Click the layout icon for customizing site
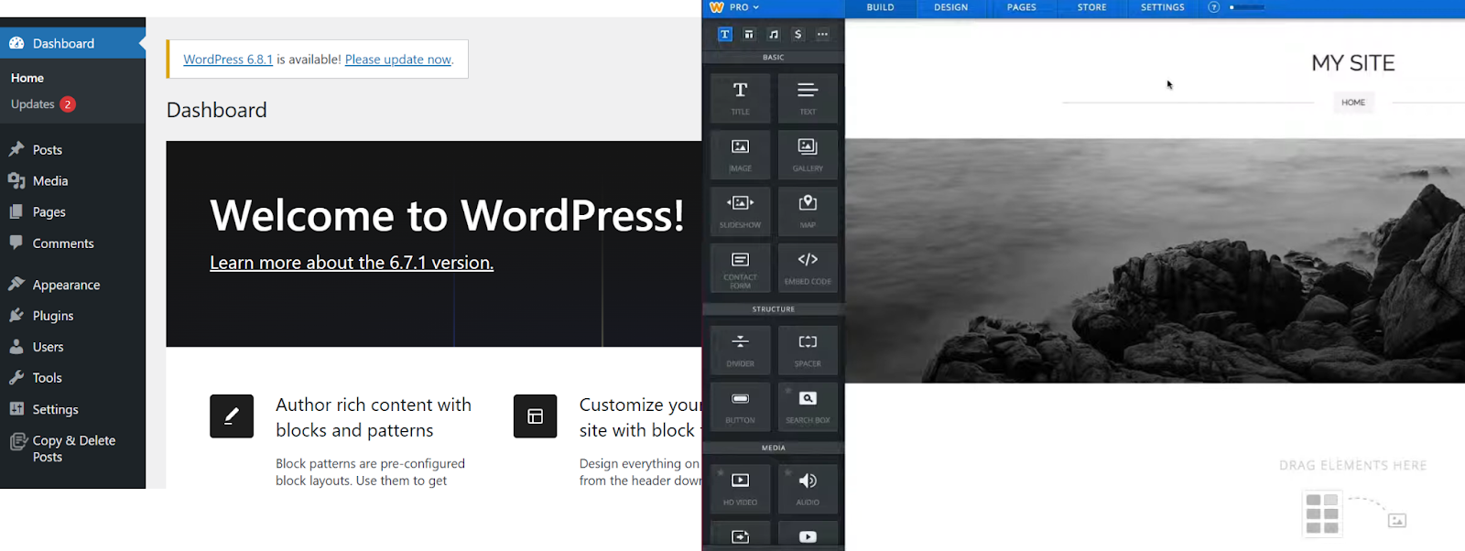The image size is (1465, 551). click(536, 416)
